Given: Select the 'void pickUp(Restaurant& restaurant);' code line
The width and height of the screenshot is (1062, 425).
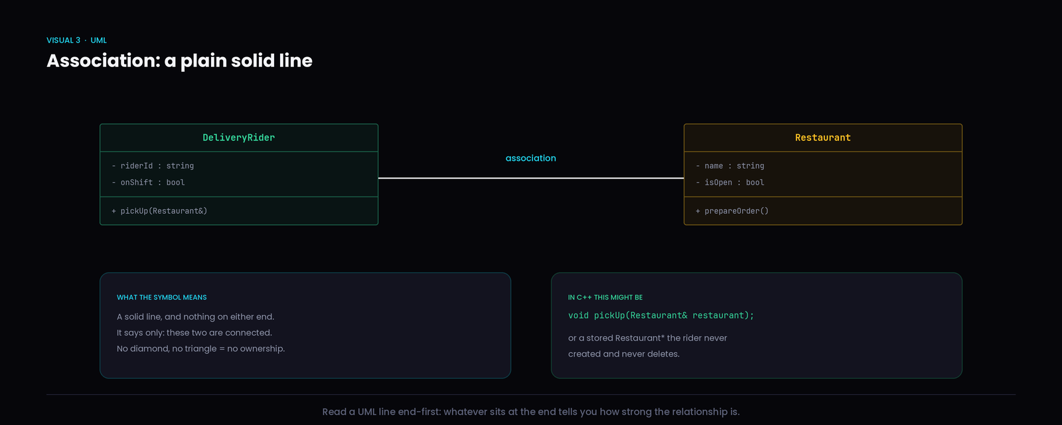Looking at the screenshot, I should (661, 315).
